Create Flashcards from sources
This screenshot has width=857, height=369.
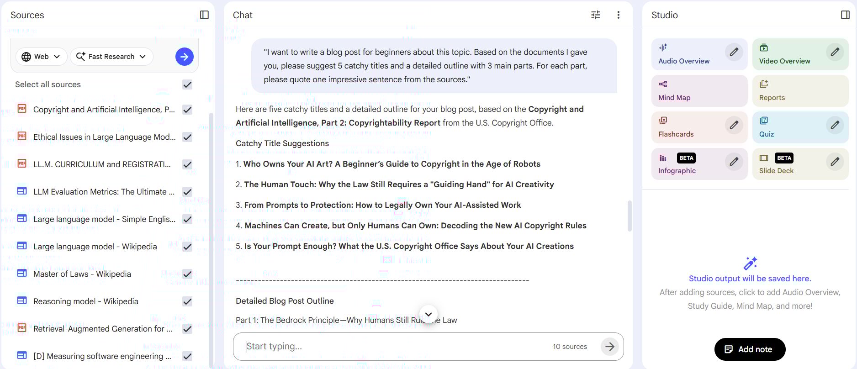699,127
